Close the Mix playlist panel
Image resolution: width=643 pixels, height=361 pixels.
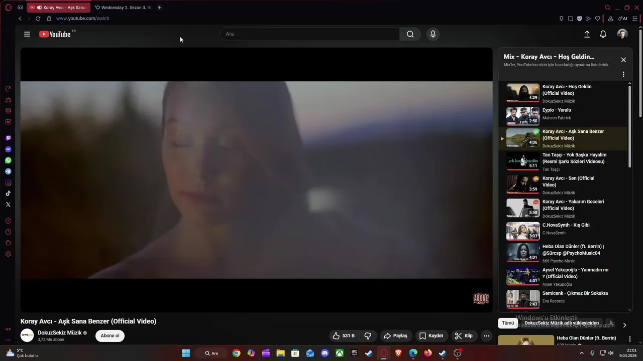(623, 60)
